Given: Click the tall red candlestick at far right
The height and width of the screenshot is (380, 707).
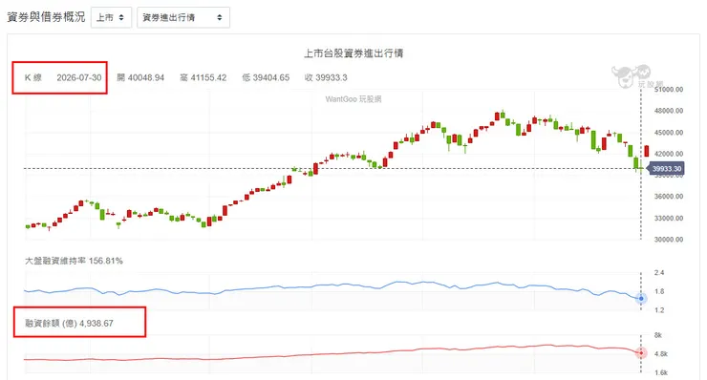Looking at the screenshot, I should (647, 151).
